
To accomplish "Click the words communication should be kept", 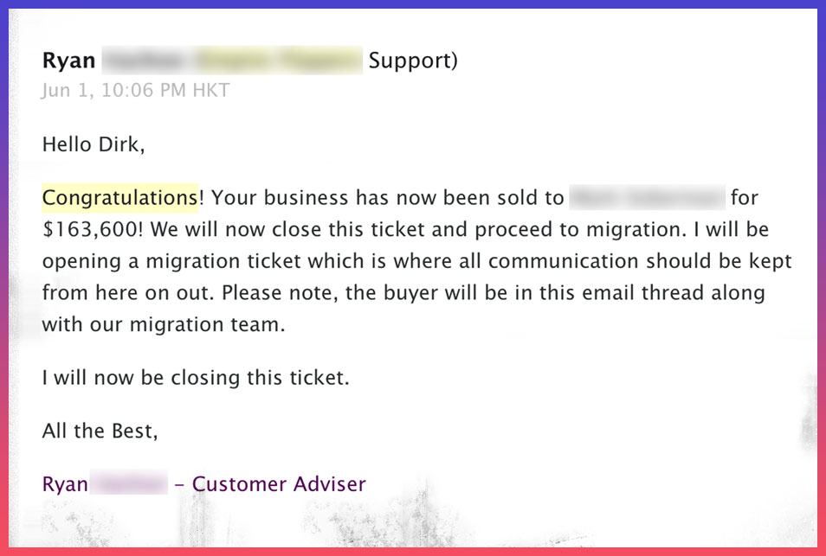I will coord(640,261).
